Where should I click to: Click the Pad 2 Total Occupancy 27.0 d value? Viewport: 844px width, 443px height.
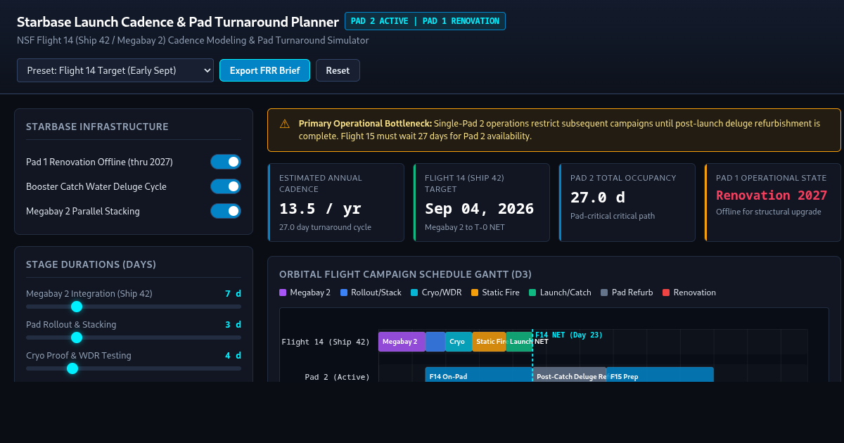click(597, 197)
